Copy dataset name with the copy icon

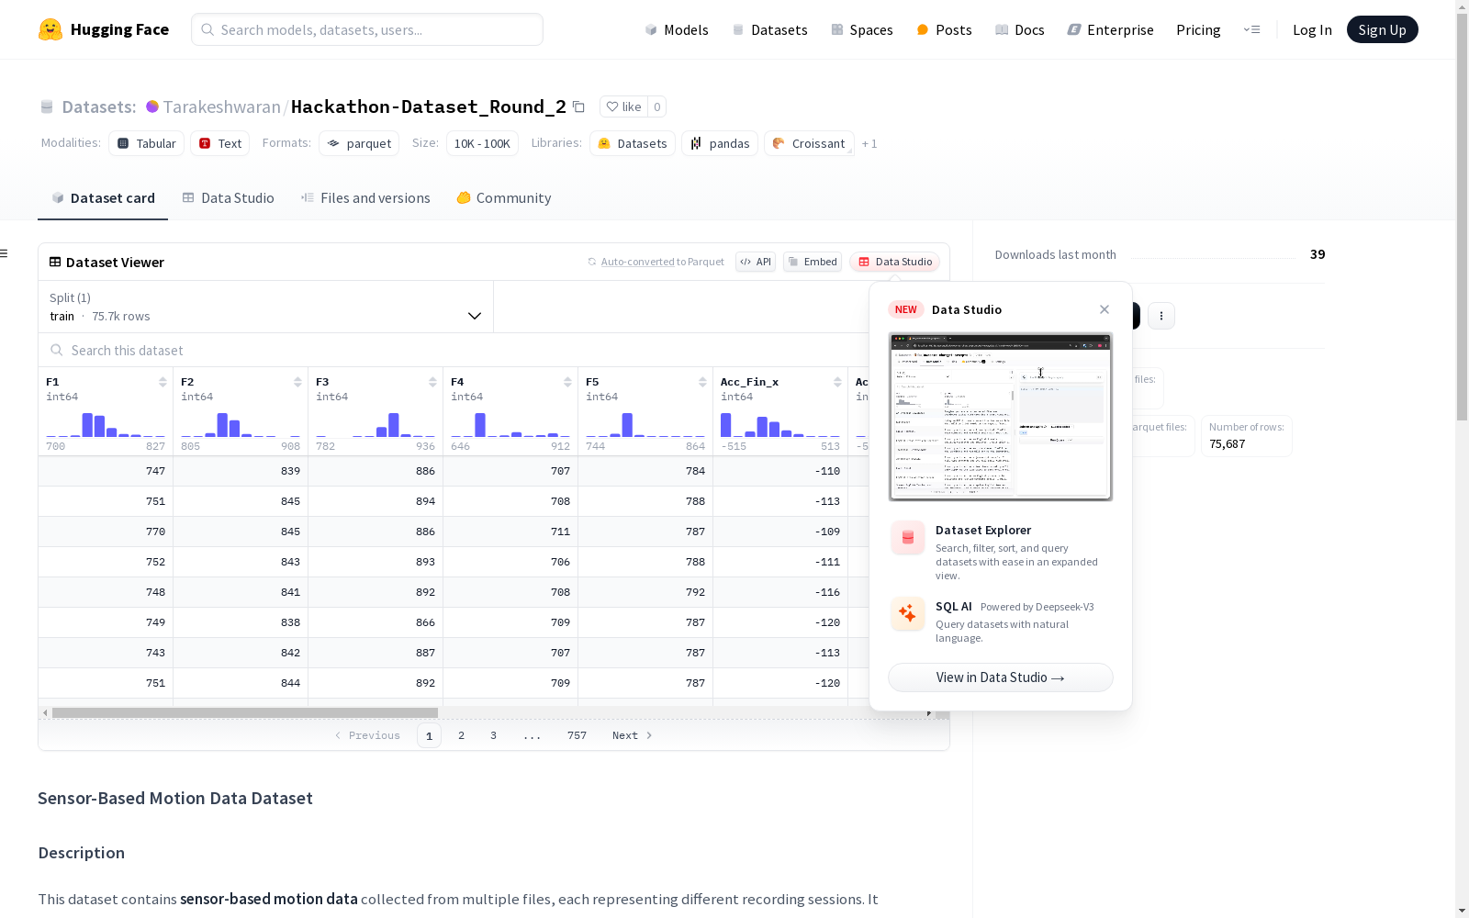click(578, 106)
